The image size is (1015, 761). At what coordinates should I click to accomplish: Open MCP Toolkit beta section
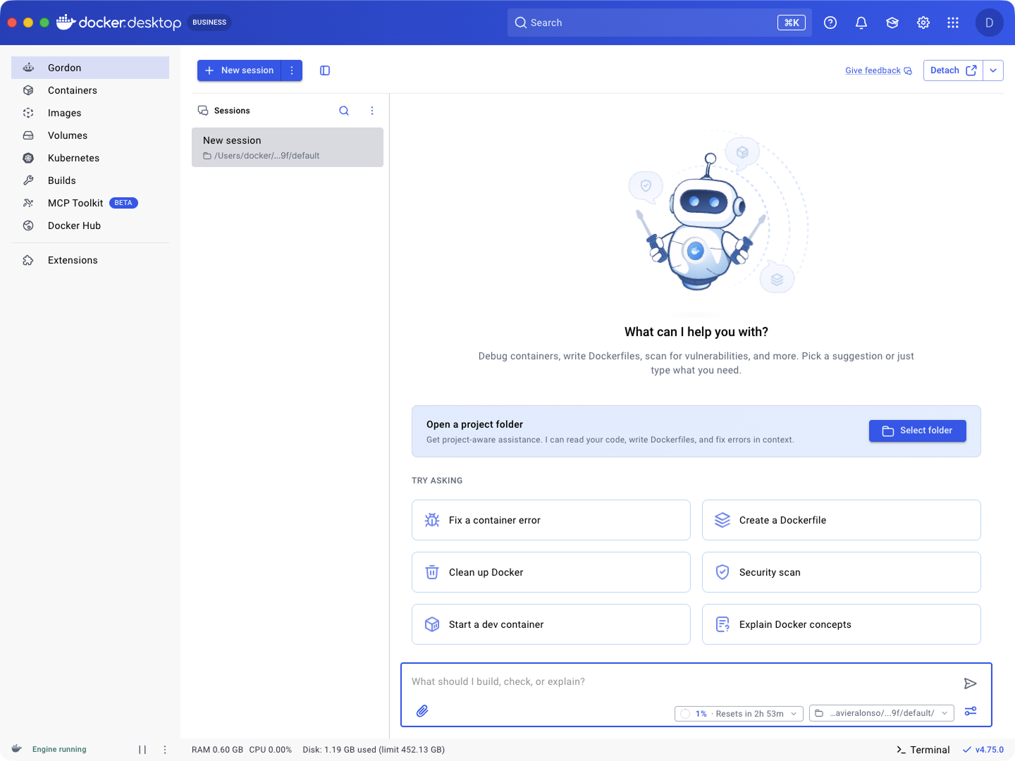click(90, 203)
